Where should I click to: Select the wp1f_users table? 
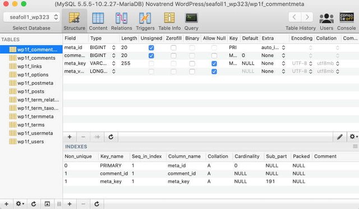tap(31, 142)
